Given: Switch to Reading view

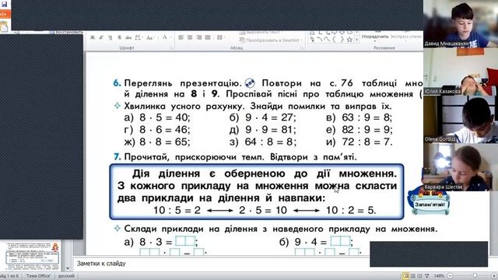Looking at the screenshot, I should pyautogui.click(x=419, y=276).
